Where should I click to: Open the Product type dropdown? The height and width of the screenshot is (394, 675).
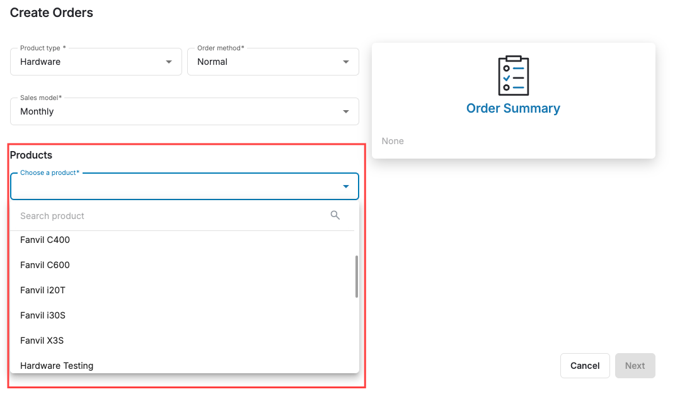point(96,62)
